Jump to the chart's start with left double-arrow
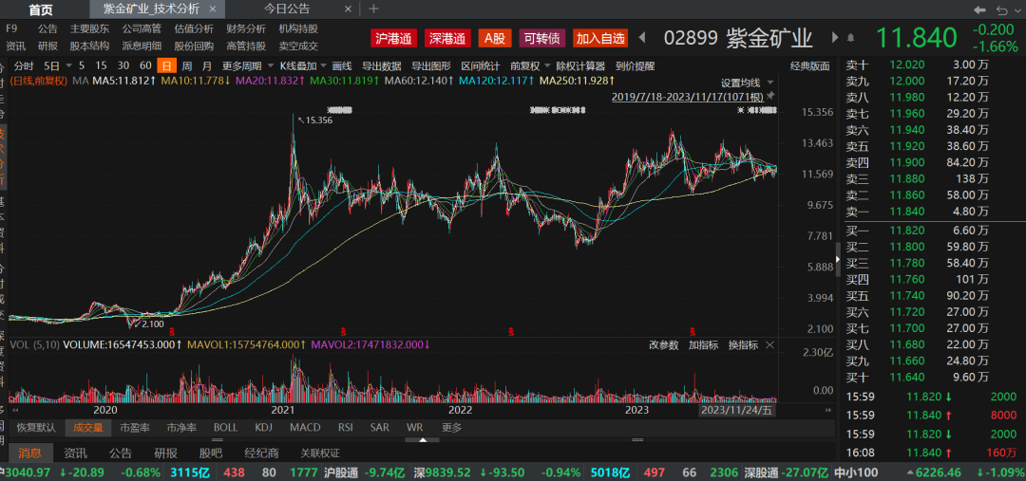 pyautogui.click(x=16, y=410)
